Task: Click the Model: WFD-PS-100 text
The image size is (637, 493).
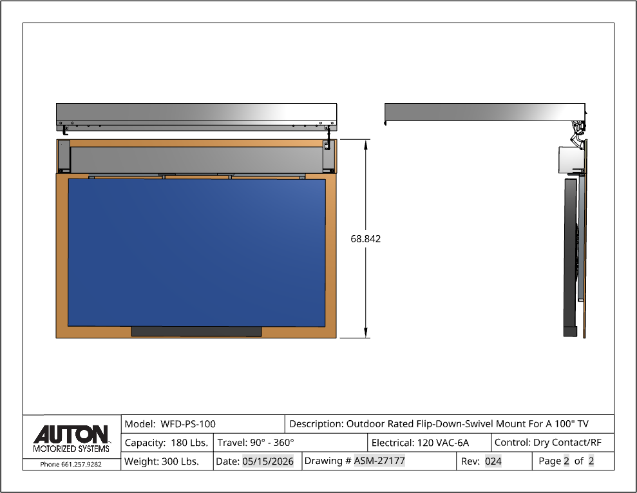Action: (170, 424)
